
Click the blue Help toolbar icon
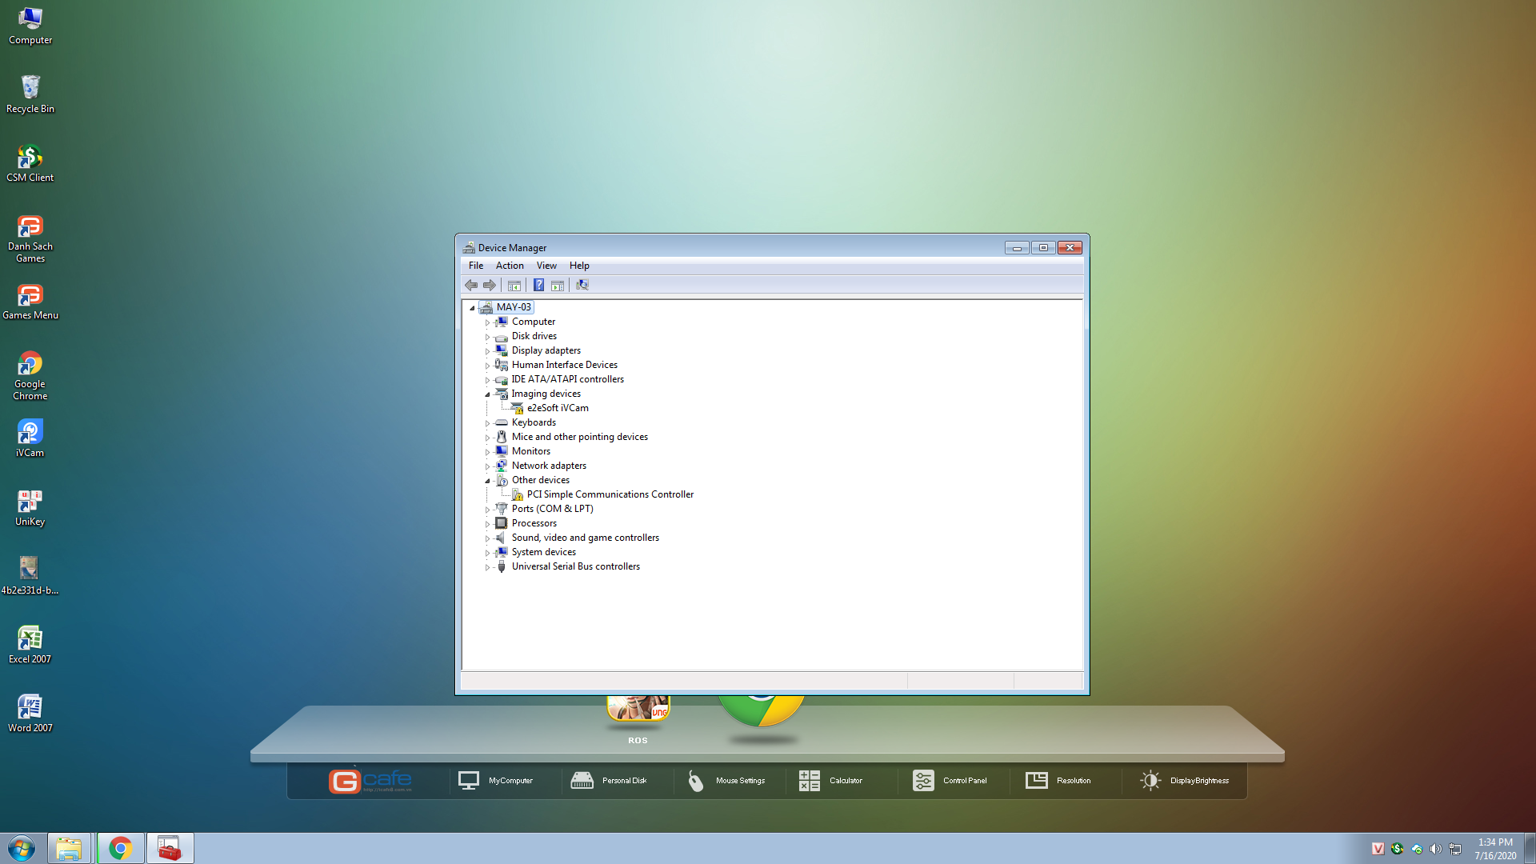point(538,286)
